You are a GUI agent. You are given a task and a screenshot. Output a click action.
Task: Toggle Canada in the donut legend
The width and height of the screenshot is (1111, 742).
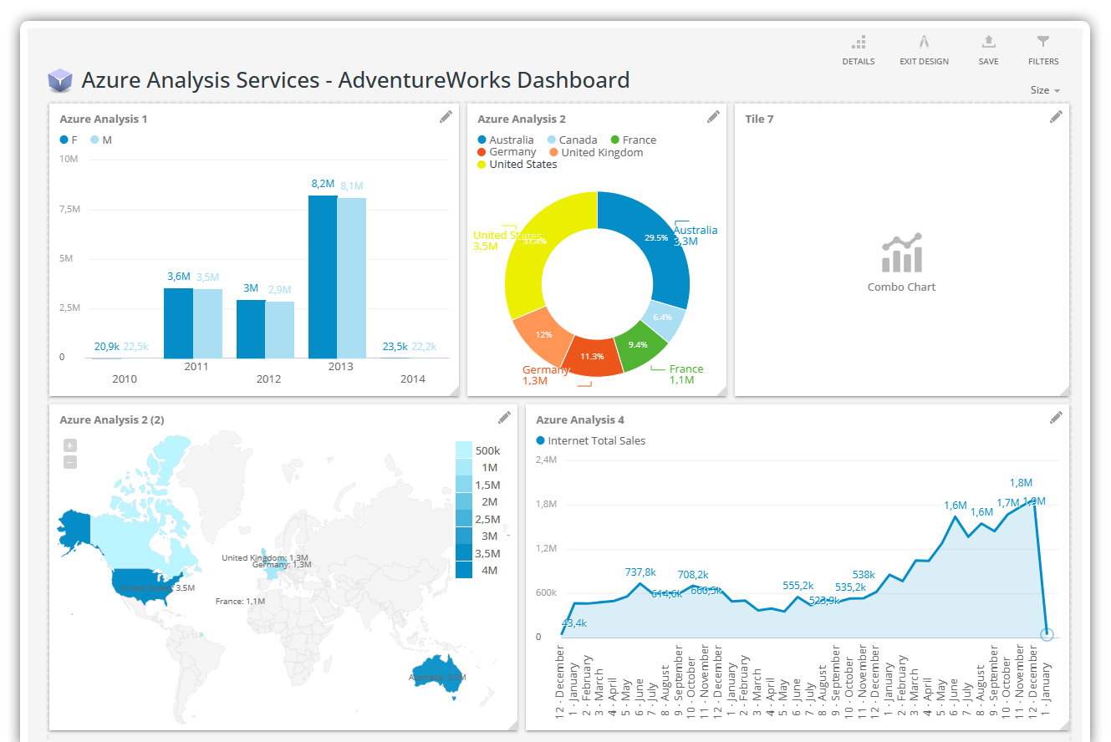click(x=573, y=140)
